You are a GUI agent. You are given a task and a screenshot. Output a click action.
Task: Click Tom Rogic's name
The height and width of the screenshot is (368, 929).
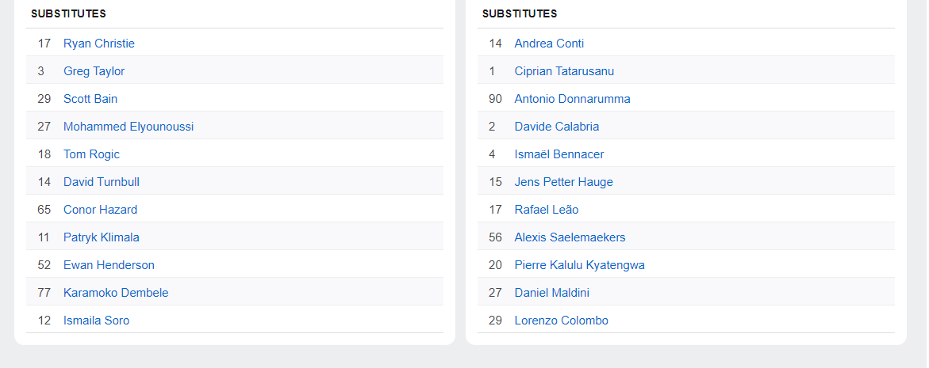[91, 154]
